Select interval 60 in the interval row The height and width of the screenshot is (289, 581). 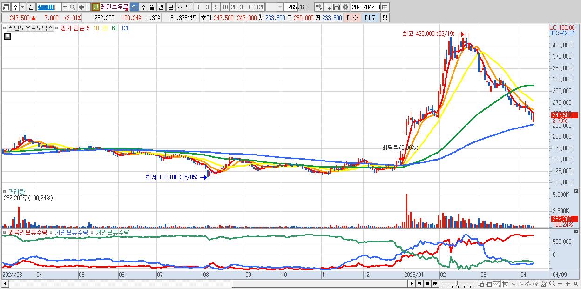(x=251, y=7)
